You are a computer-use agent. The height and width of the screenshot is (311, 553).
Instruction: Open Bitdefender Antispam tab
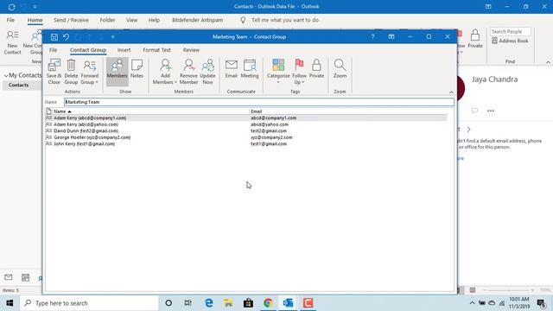pos(198,20)
